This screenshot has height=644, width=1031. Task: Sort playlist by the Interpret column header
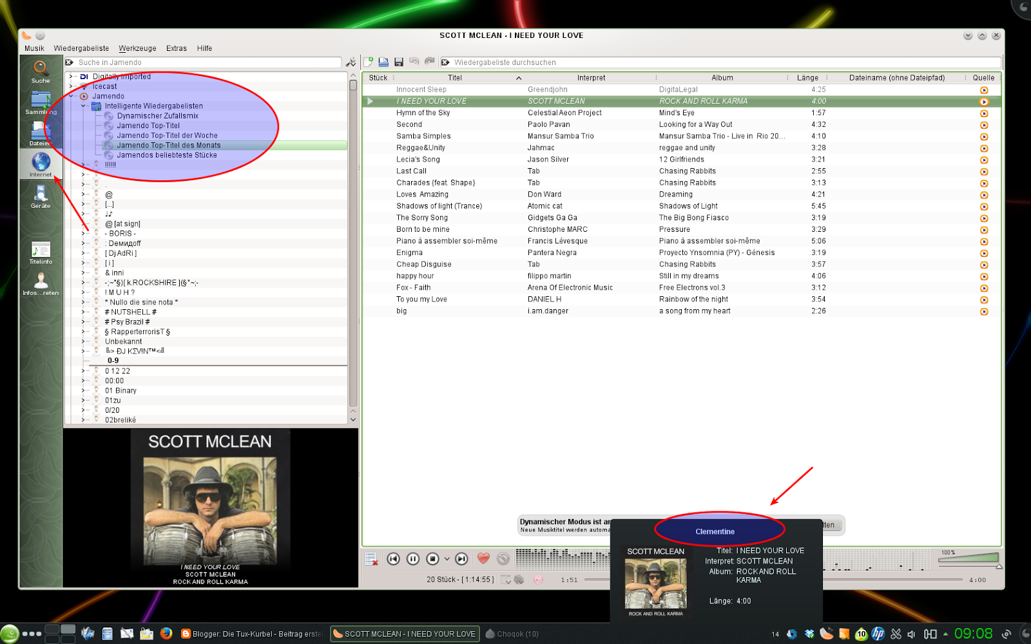coord(591,78)
